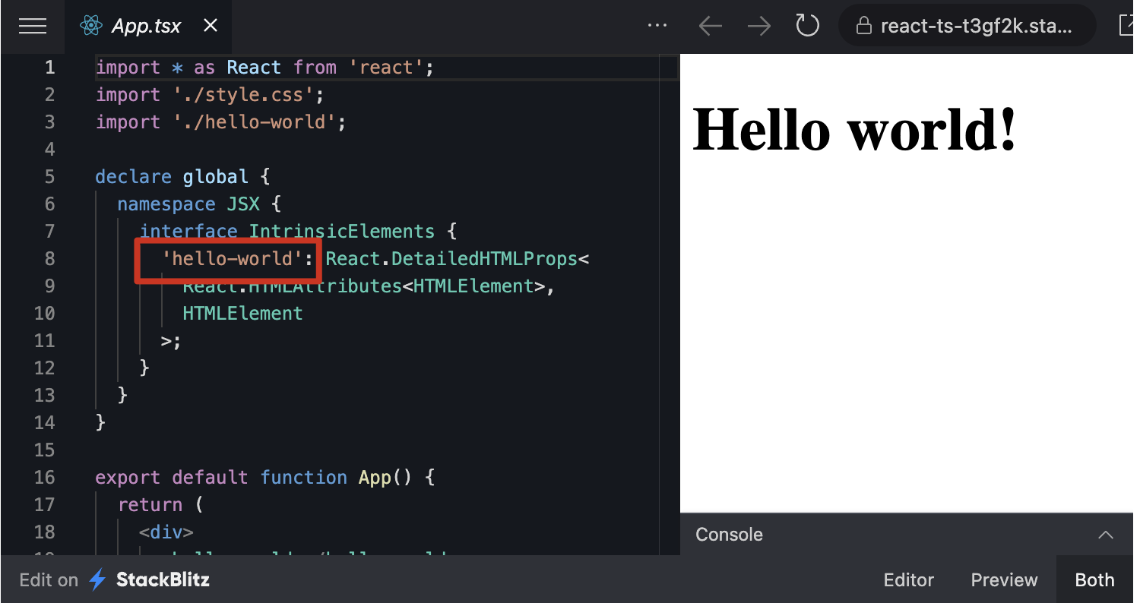Select the App.tsx file tab
This screenshot has width=1140, height=603.
[x=147, y=27]
